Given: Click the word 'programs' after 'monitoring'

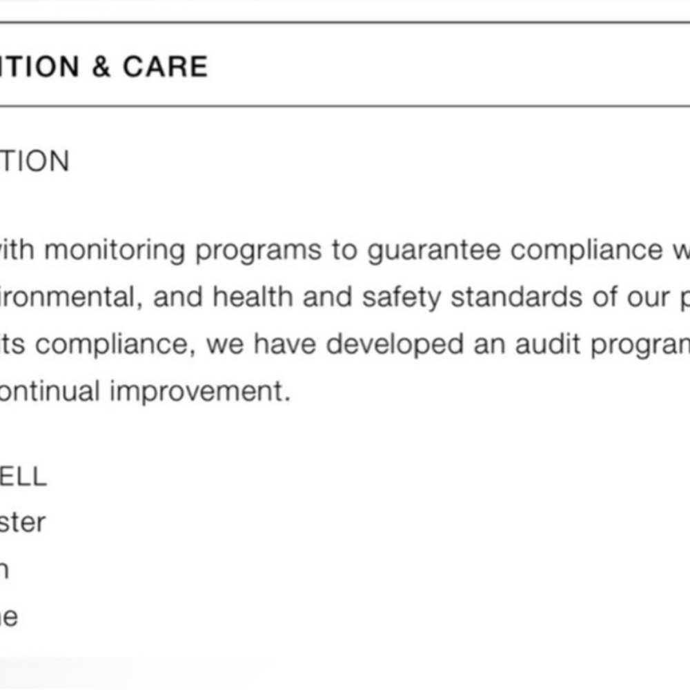Looking at the screenshot, I should pyautogui.click(x=258, y=251).
